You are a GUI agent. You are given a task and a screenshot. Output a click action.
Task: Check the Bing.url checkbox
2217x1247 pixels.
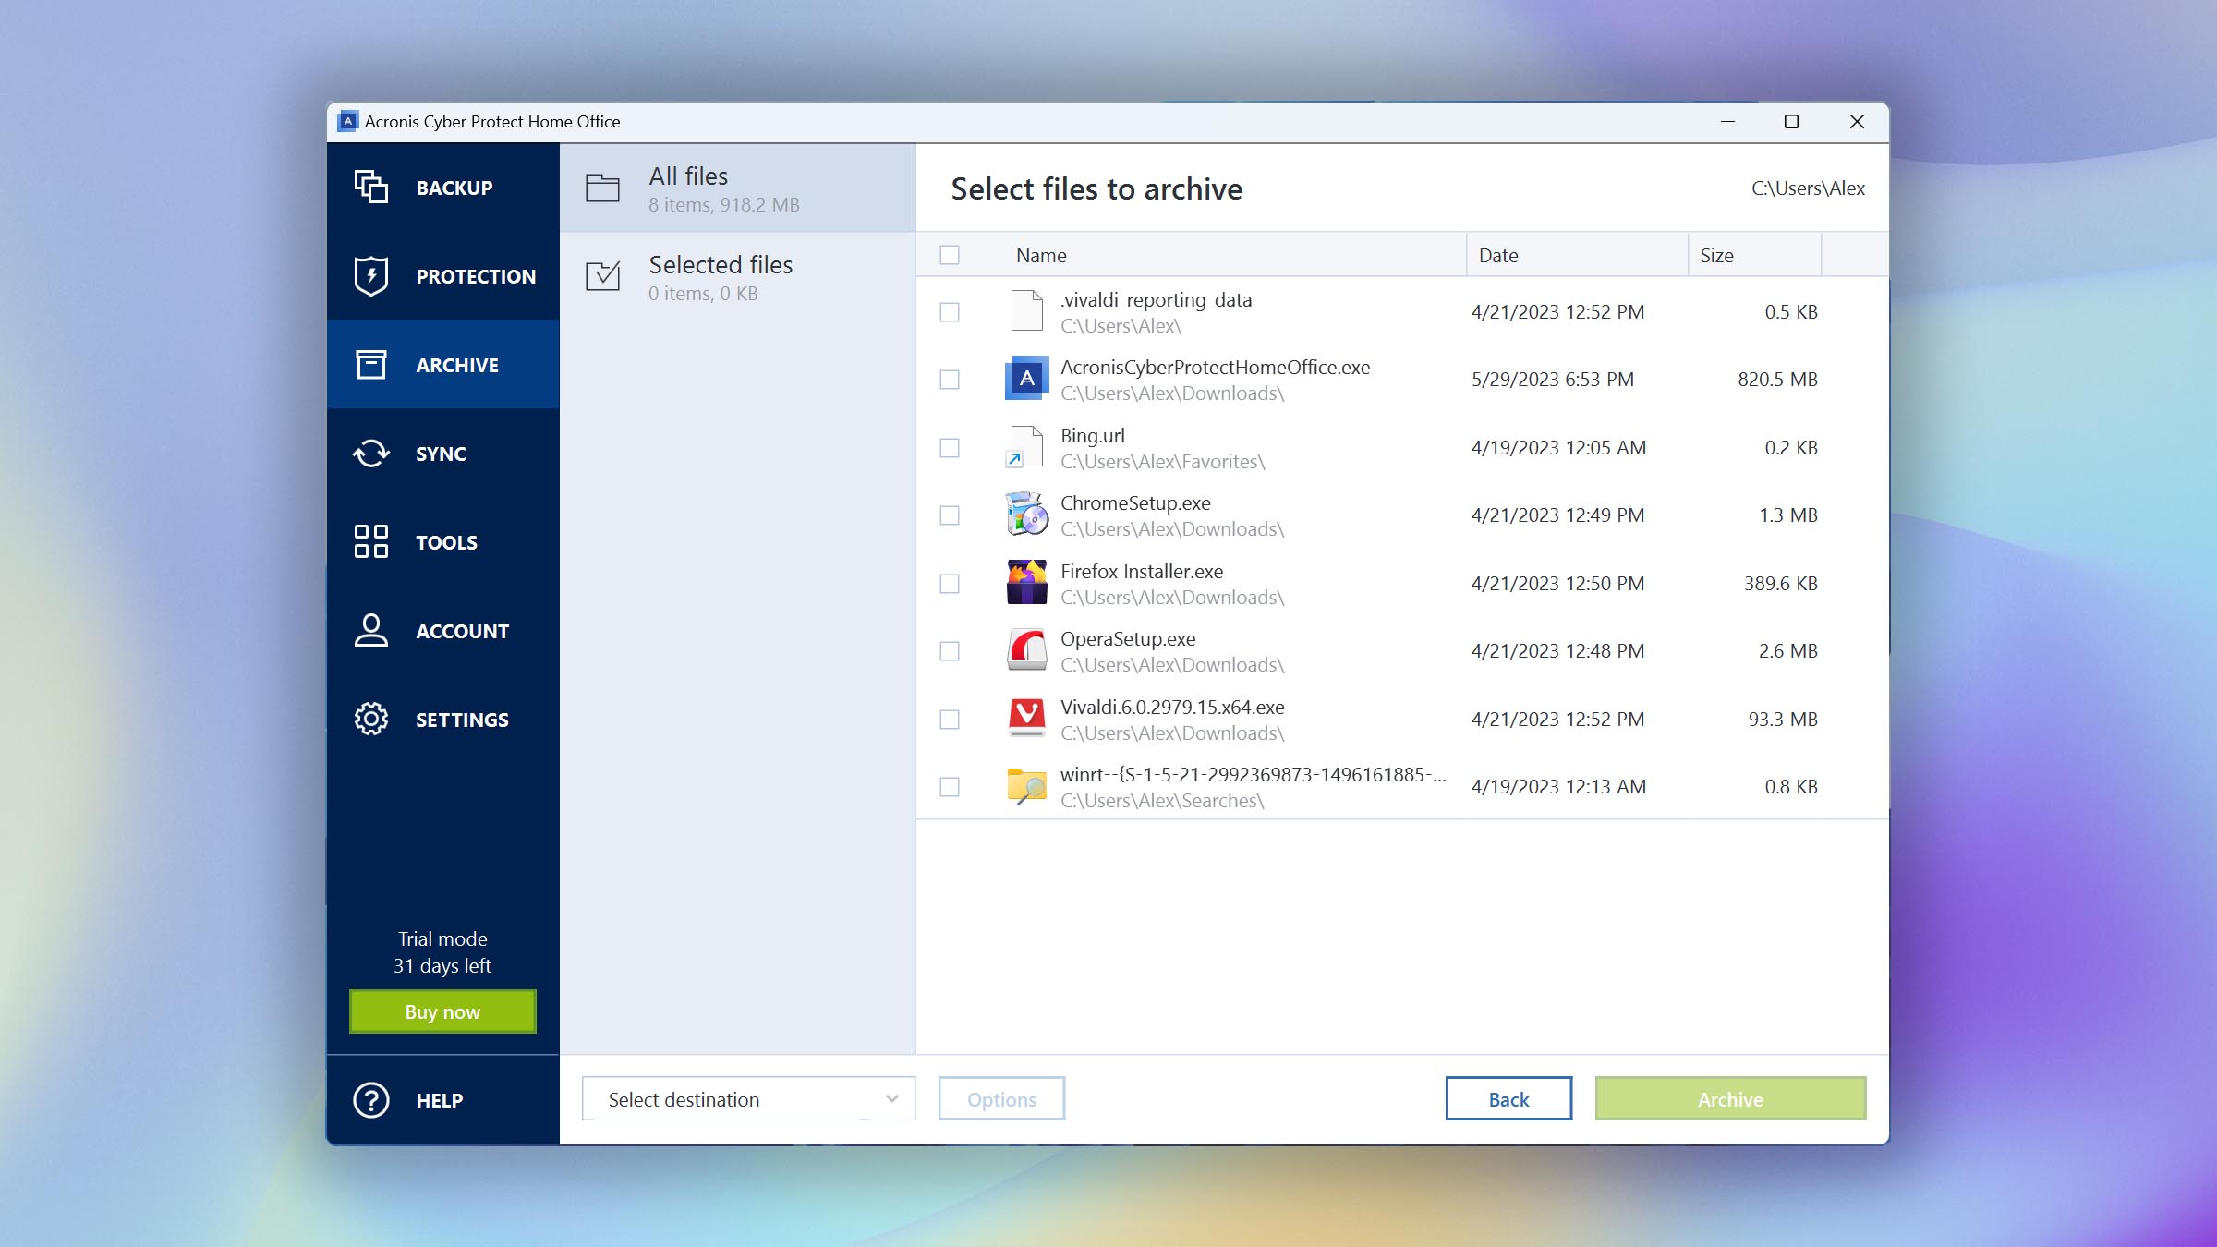pyautogui.click(x=950, y=448)
